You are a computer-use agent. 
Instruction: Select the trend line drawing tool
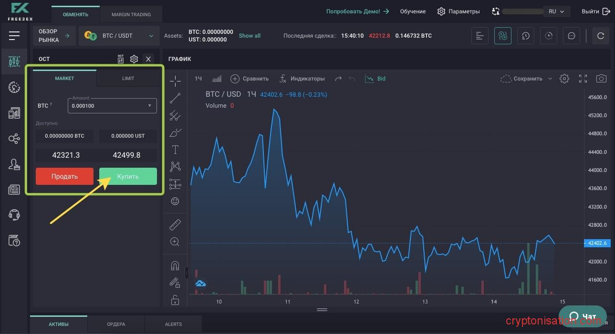(x=175, y=98)
